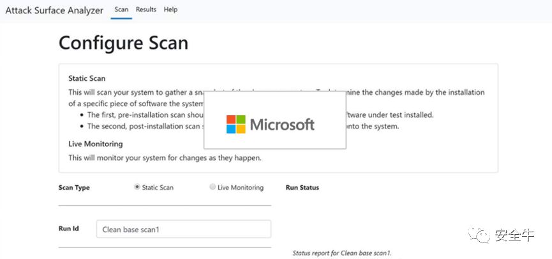552x259 pixels.
Task: Open the Help tab
Action: tap(170, 10)
